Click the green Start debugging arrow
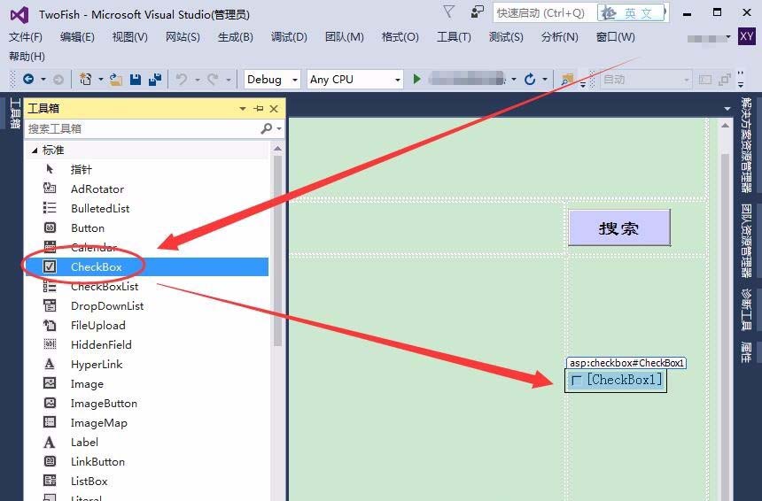Screen dimensions: 762x501 416,79
